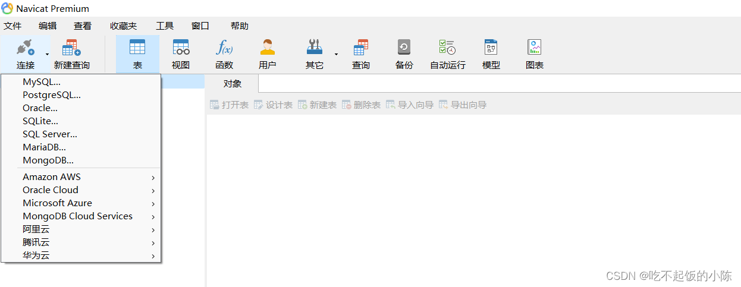Select the 备份 (Backup) toolbar icon

[404, 48]
